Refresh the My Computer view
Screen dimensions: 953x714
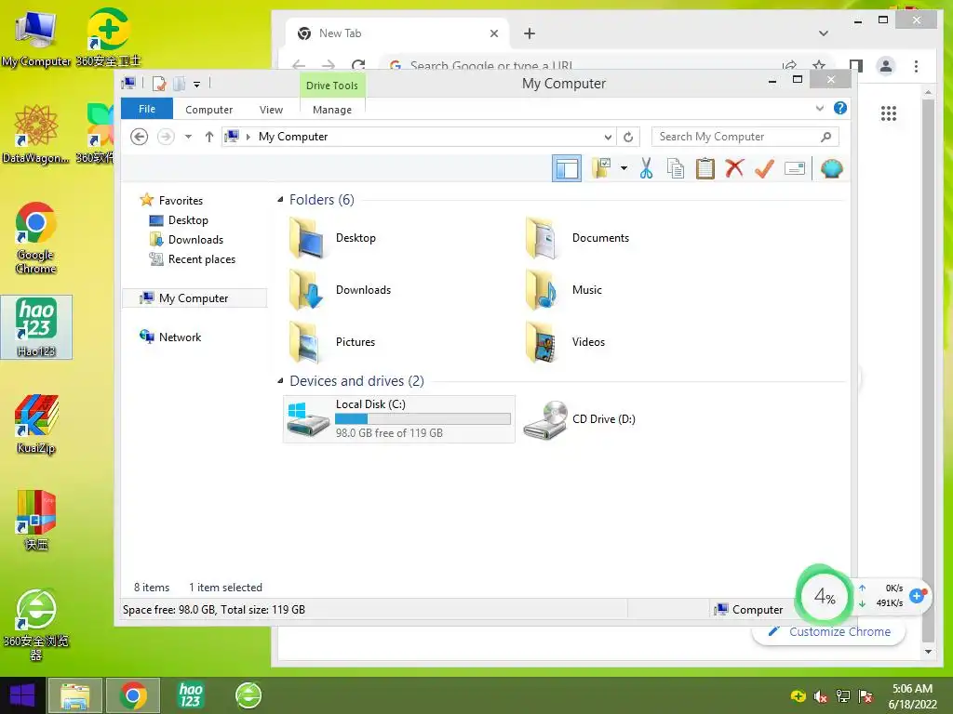(628, 137)
